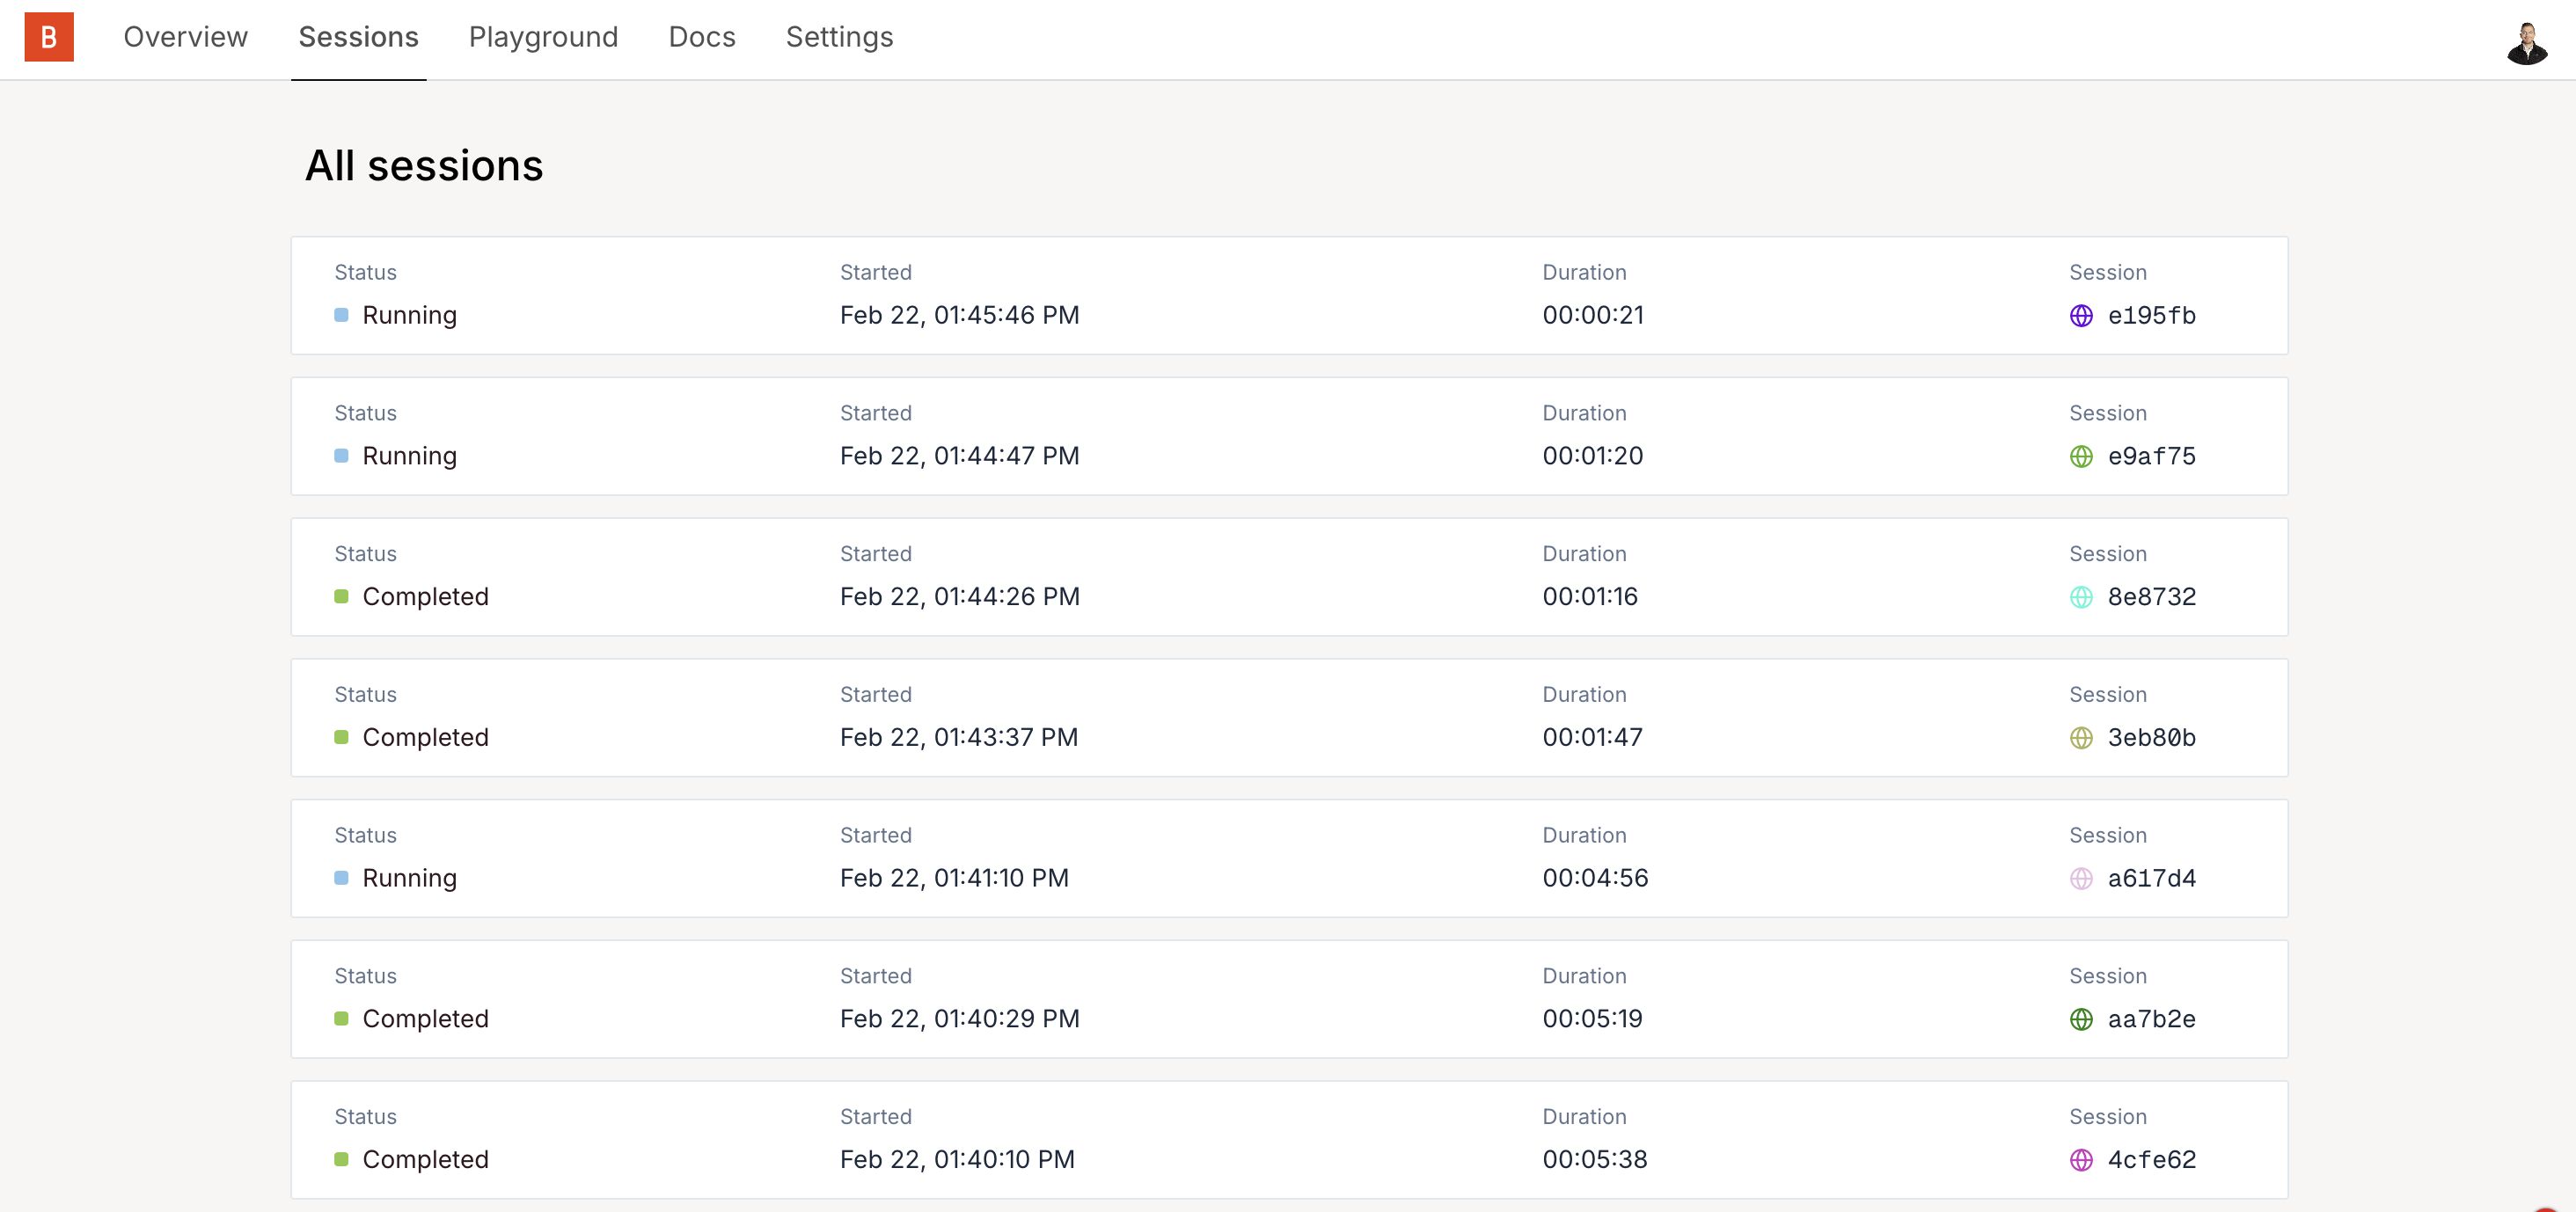The width and height of the screenshot is (2576, 1212).
Task: Click Completed label in 8e8732 row
Action: coord(425,597)
